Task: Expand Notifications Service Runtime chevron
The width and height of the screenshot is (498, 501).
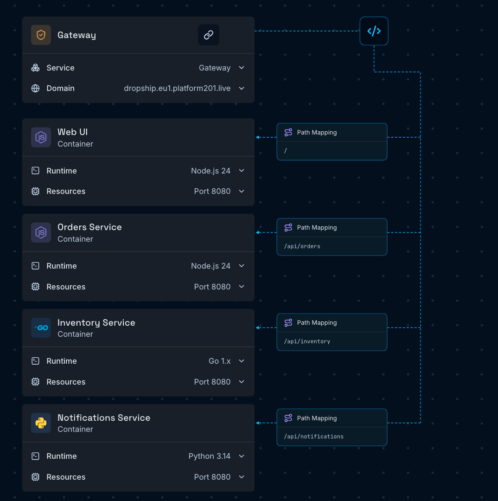Action: click(x=242, y=456)
